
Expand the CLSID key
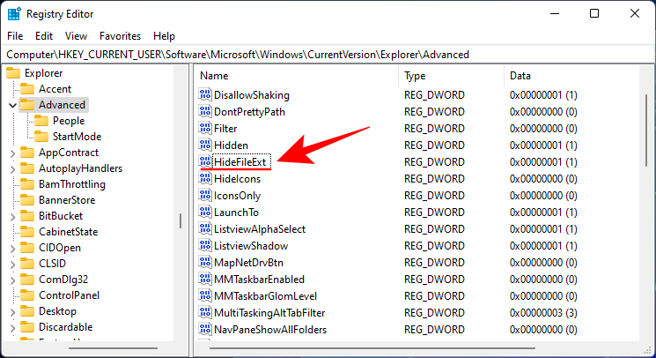click(x=12, y=265)
